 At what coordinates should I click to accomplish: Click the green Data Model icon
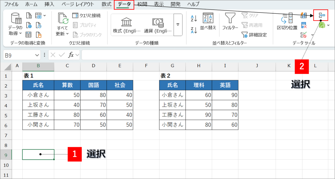click(321, 25)
